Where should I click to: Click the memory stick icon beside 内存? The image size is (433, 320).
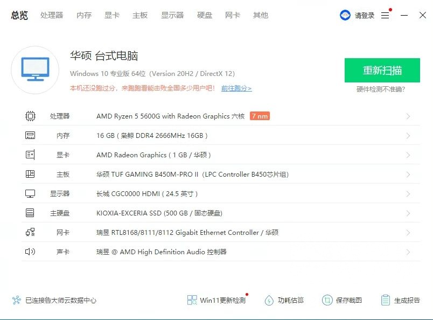(31, 135)
